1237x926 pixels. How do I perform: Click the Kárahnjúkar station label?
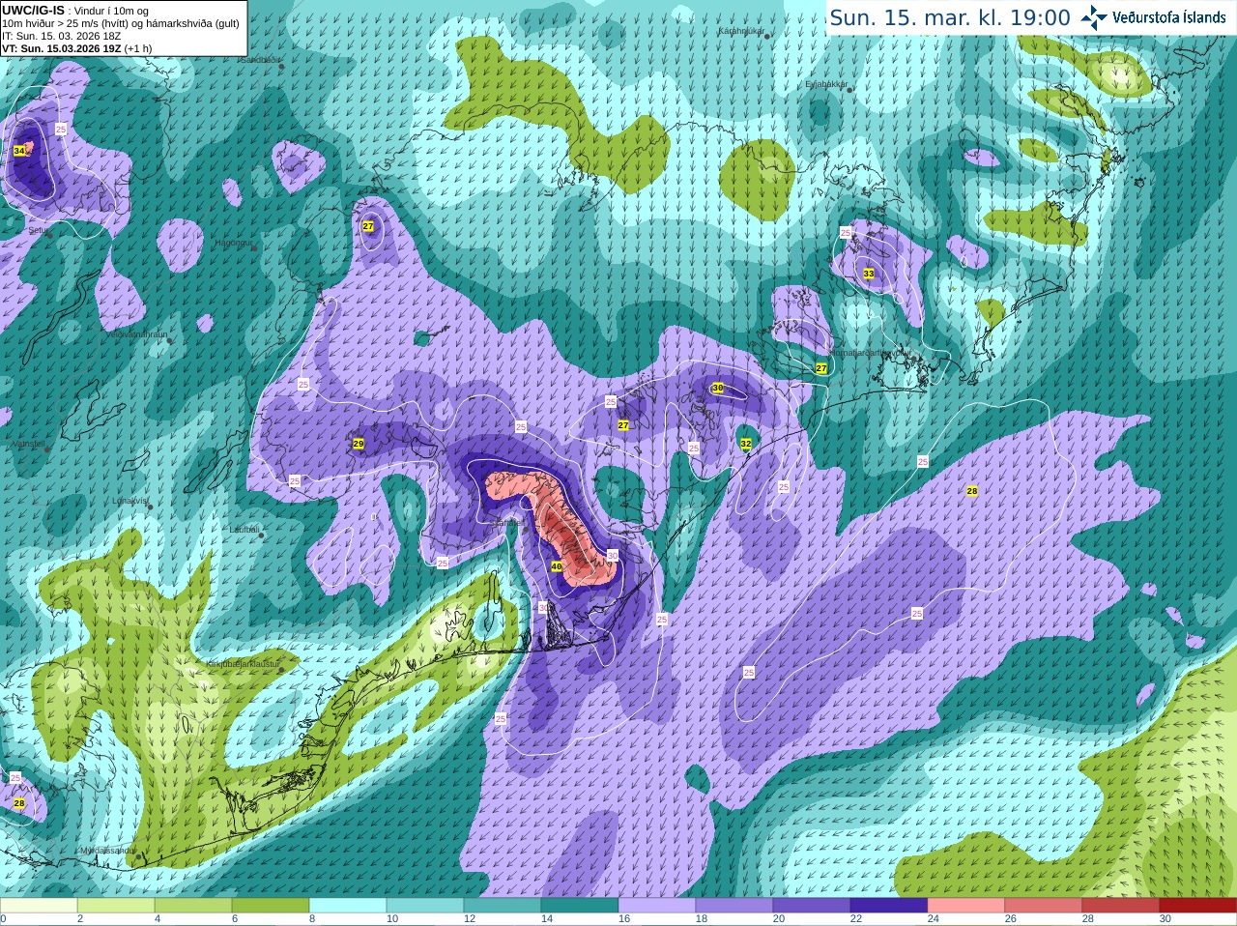tap(741, 31)
